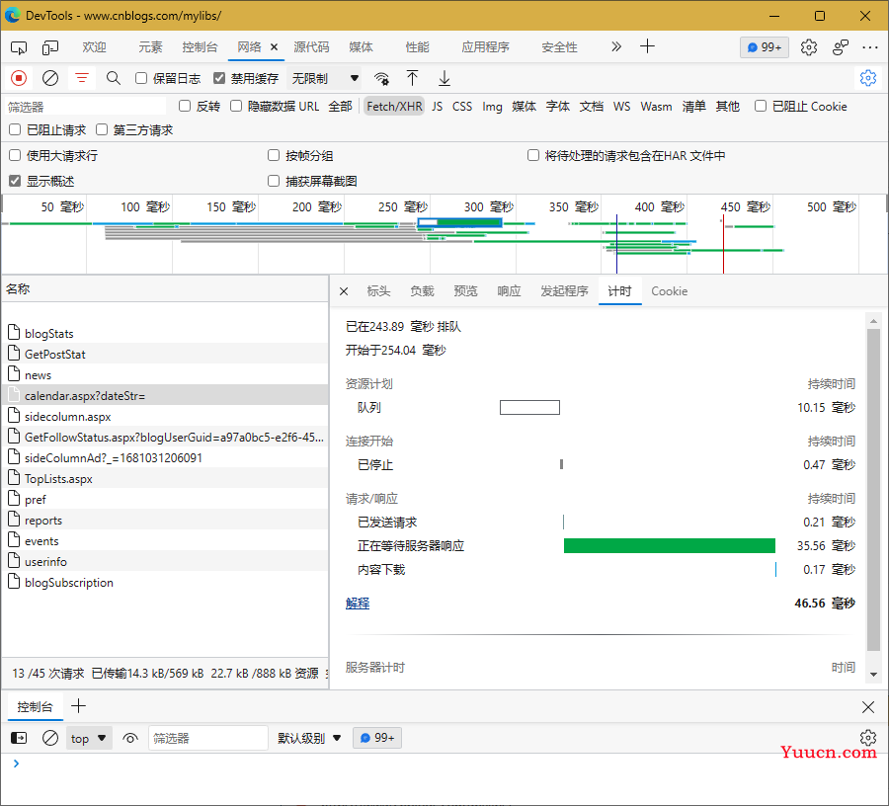Select the sidecolumn.aspx request row
Viewport: 889px width, 806px height.
(x=165, y=417)
